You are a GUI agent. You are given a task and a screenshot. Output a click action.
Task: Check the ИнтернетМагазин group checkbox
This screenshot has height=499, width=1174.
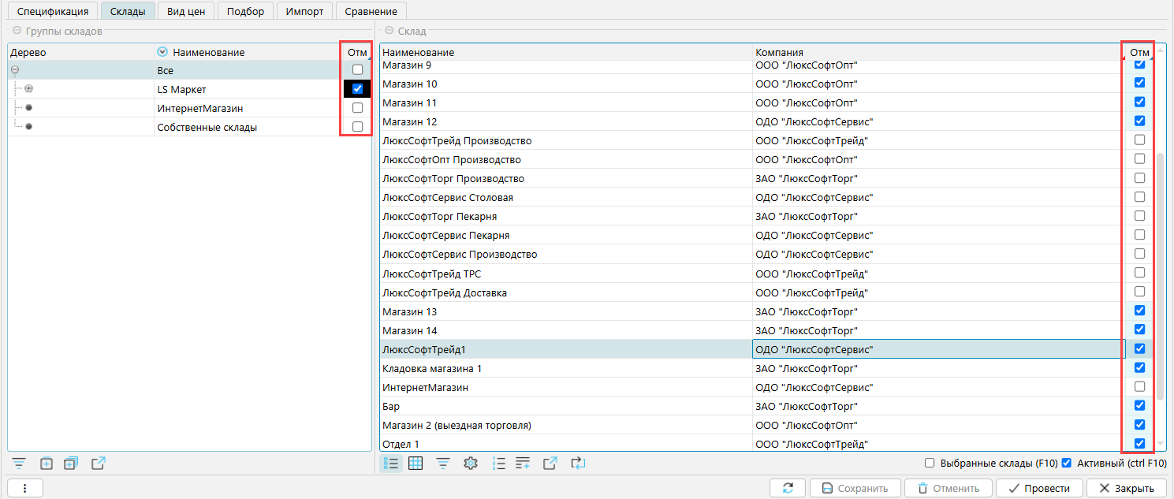[x=357, y=108]
